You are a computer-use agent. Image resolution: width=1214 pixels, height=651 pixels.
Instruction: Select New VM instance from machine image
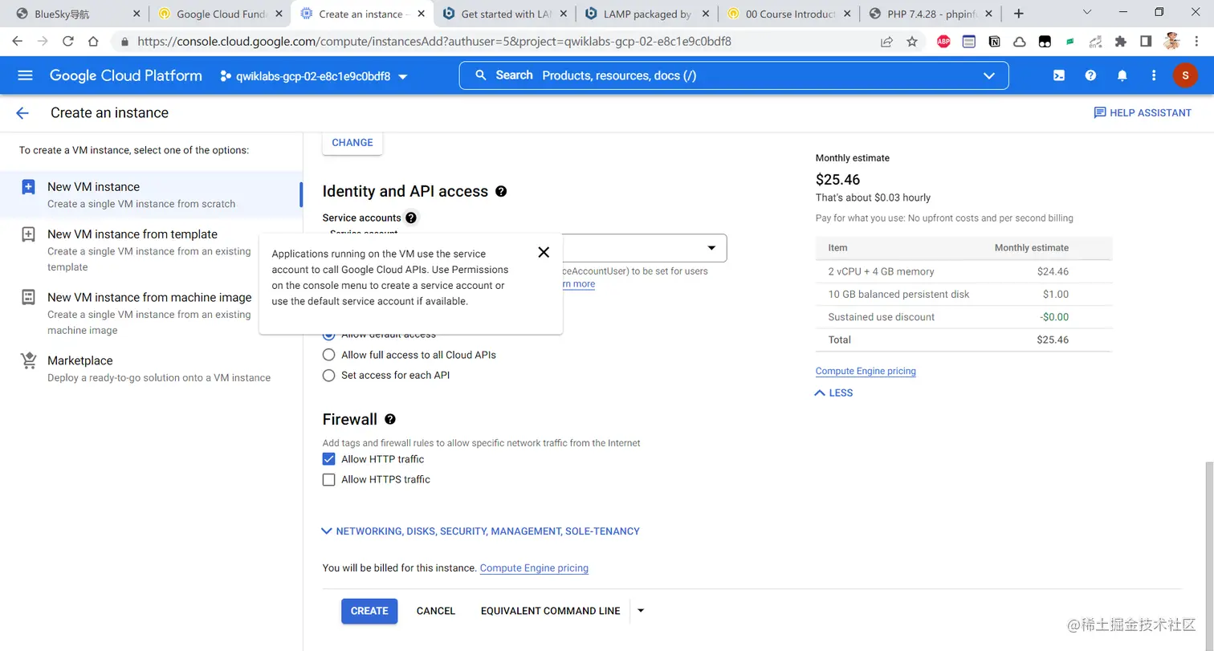[x=151, y=313]
